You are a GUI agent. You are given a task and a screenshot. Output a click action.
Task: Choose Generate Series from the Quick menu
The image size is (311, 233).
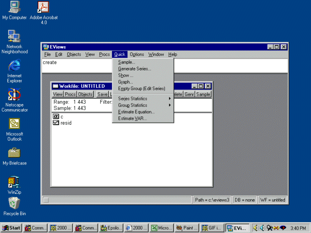pyautogui.click(x=134, y=69)
